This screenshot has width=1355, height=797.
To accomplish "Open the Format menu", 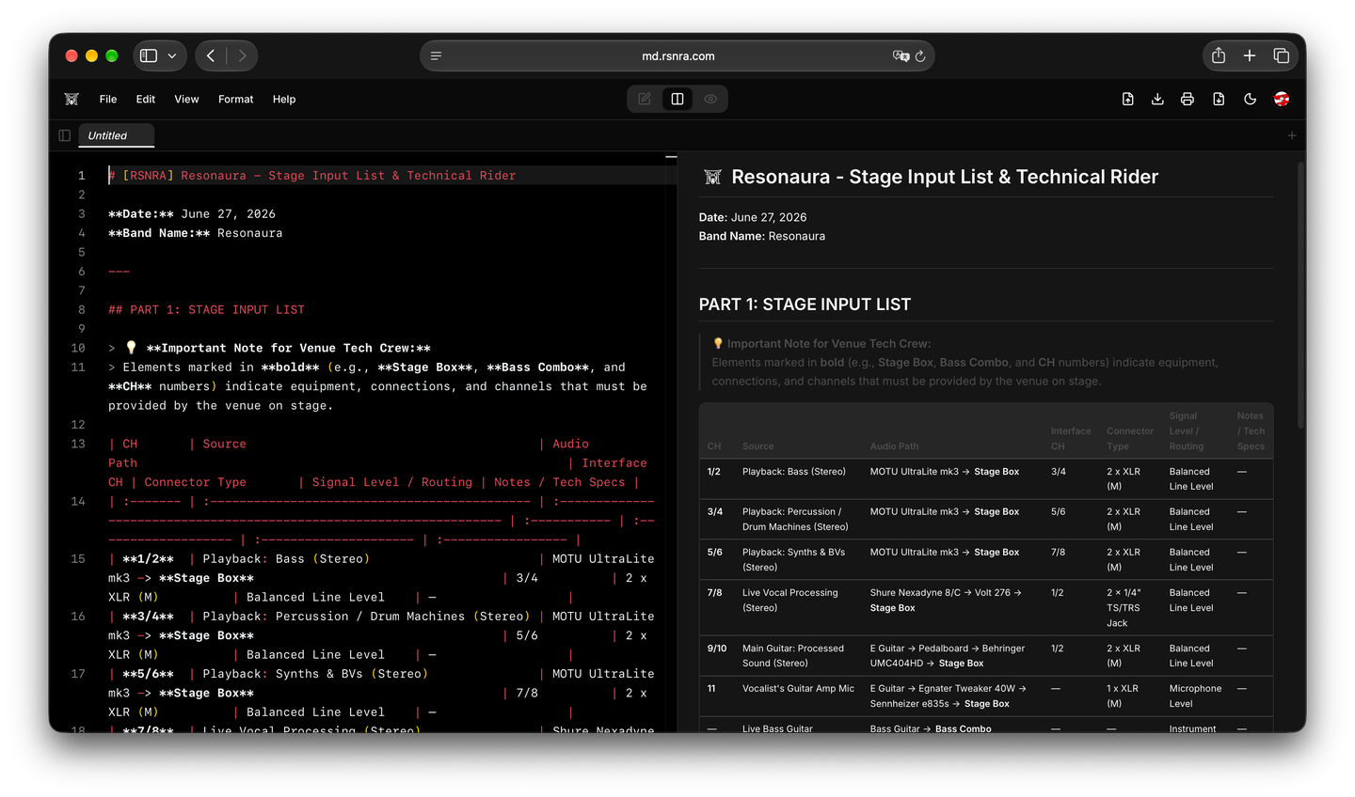I will [x=235, y=99].
